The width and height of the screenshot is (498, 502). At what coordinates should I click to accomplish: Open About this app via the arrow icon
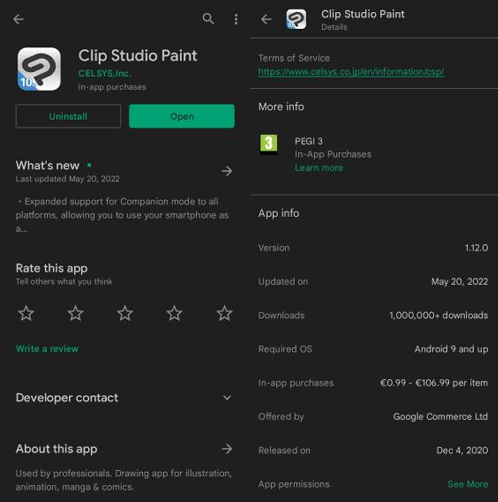tap(226, 449)
